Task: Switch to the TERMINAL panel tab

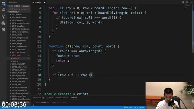Action: [74, 98]
